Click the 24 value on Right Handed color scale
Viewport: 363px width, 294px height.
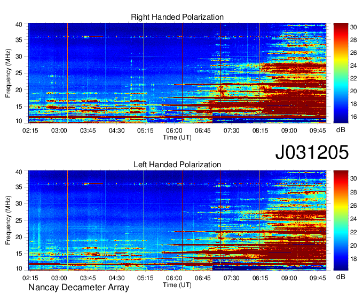pos(353,66)
